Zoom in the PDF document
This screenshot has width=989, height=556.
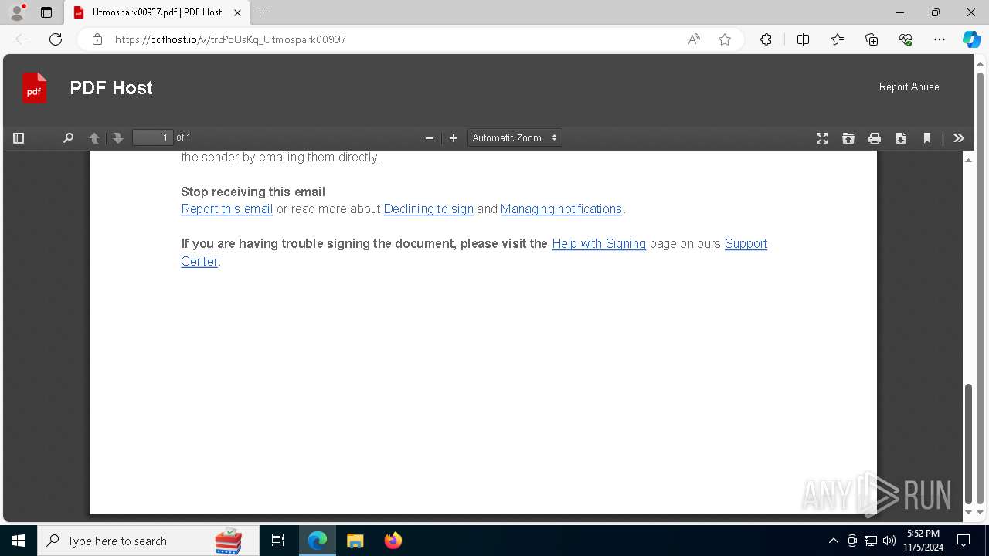click(x=454, y=138)
